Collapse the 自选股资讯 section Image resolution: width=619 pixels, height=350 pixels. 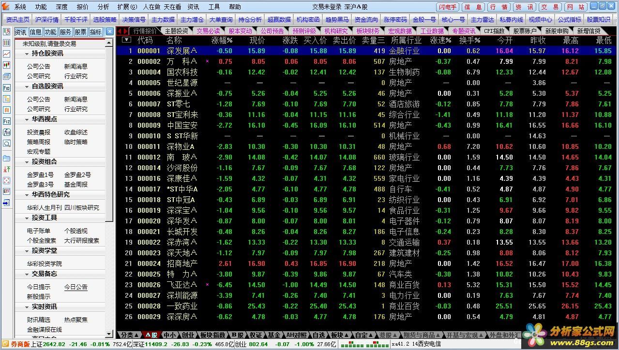[x=27, y=87]
